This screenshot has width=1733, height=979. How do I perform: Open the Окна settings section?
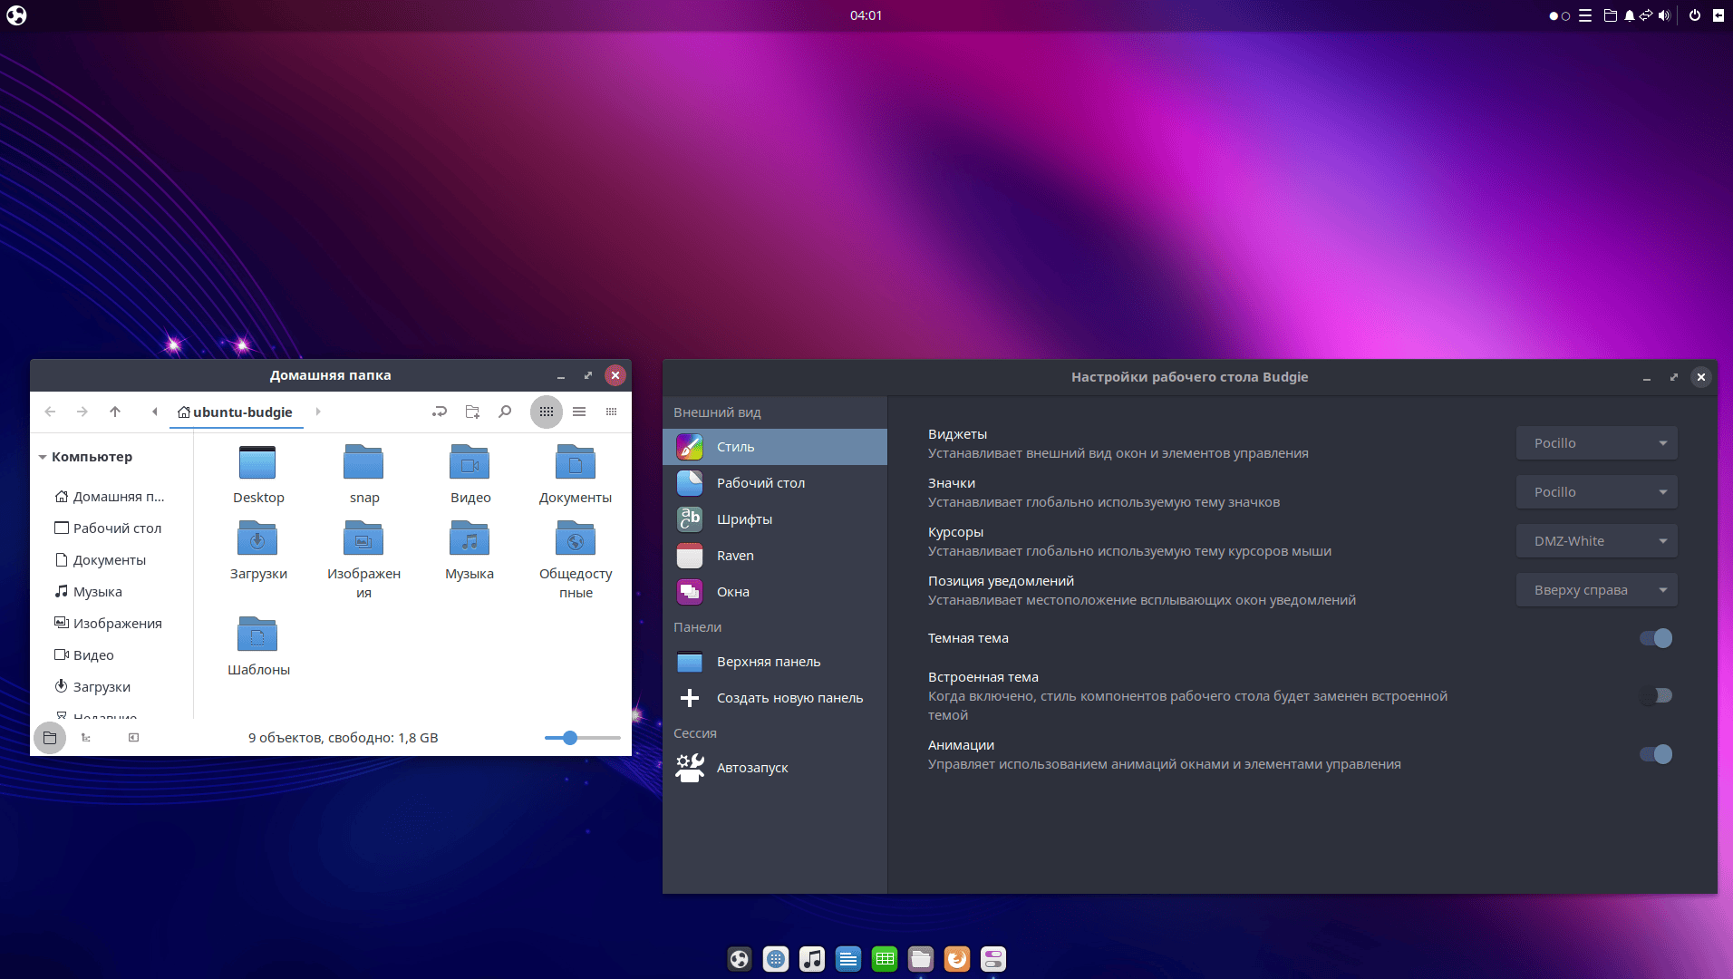tap(731, 591)
